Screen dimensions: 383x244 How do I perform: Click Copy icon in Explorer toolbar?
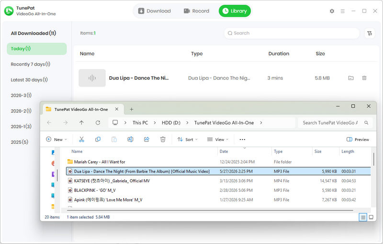(x=98, y=139)
